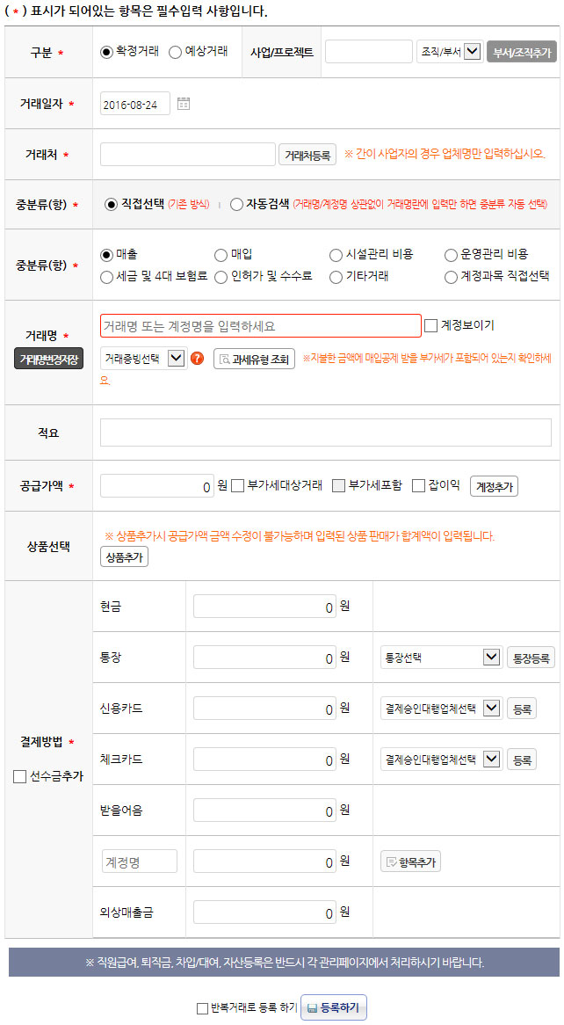Click 등록하기 save button
The image size is (564, 1025).
(333, 1007)
